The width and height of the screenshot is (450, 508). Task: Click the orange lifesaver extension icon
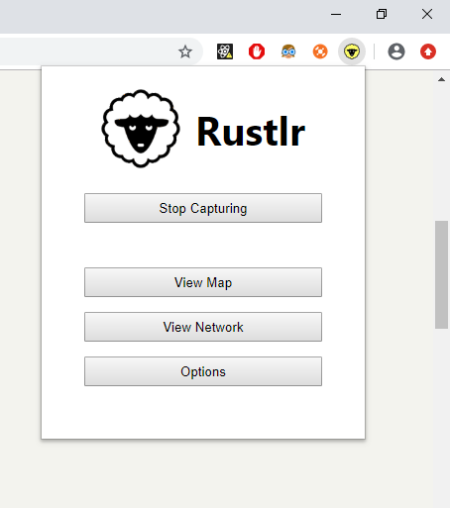click(320, 51)
